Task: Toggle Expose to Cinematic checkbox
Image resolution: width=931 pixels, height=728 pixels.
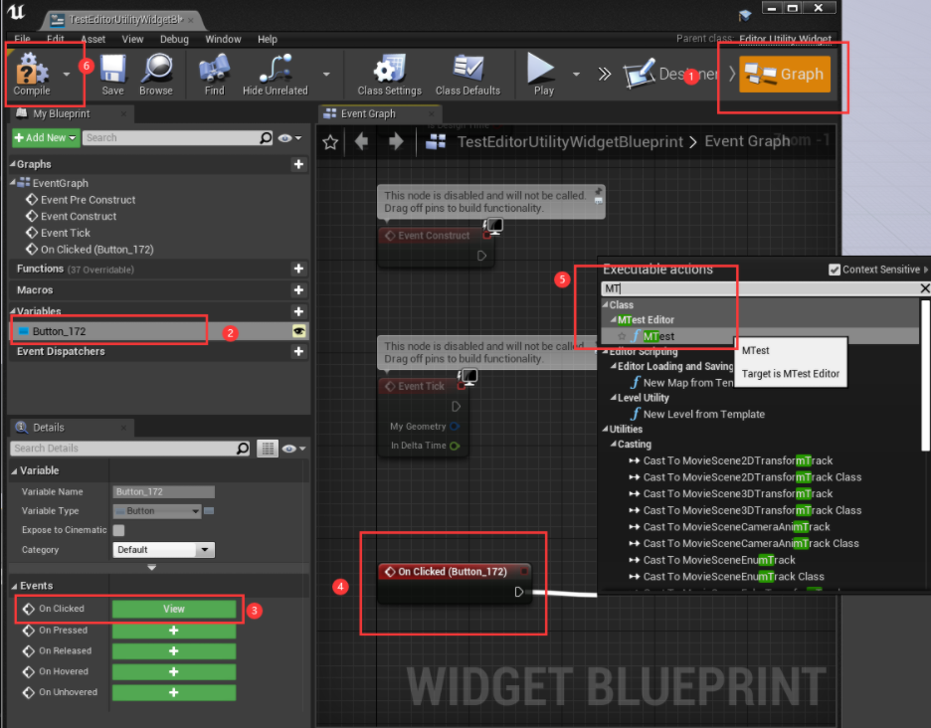Action: pyautogui.click(x=118, y=530)
